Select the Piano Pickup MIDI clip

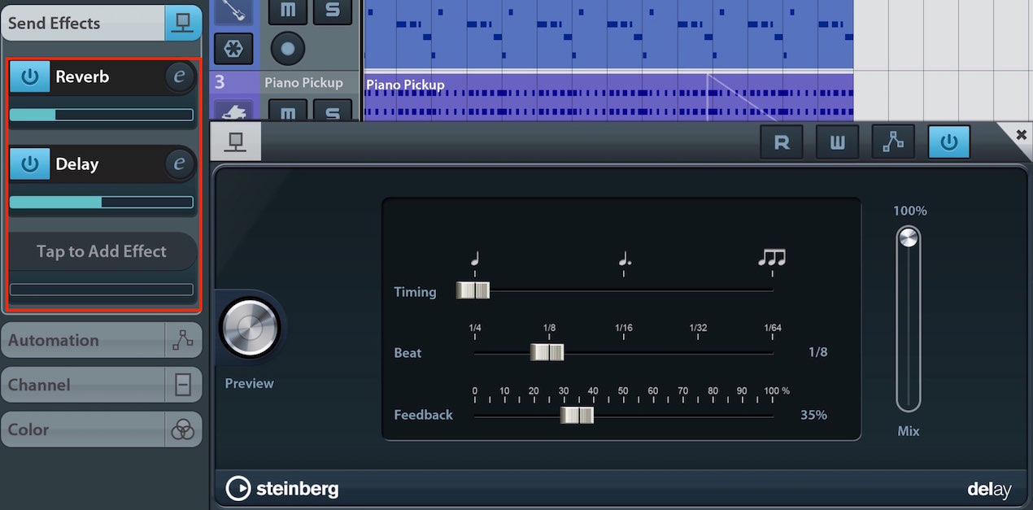(608, 97)
